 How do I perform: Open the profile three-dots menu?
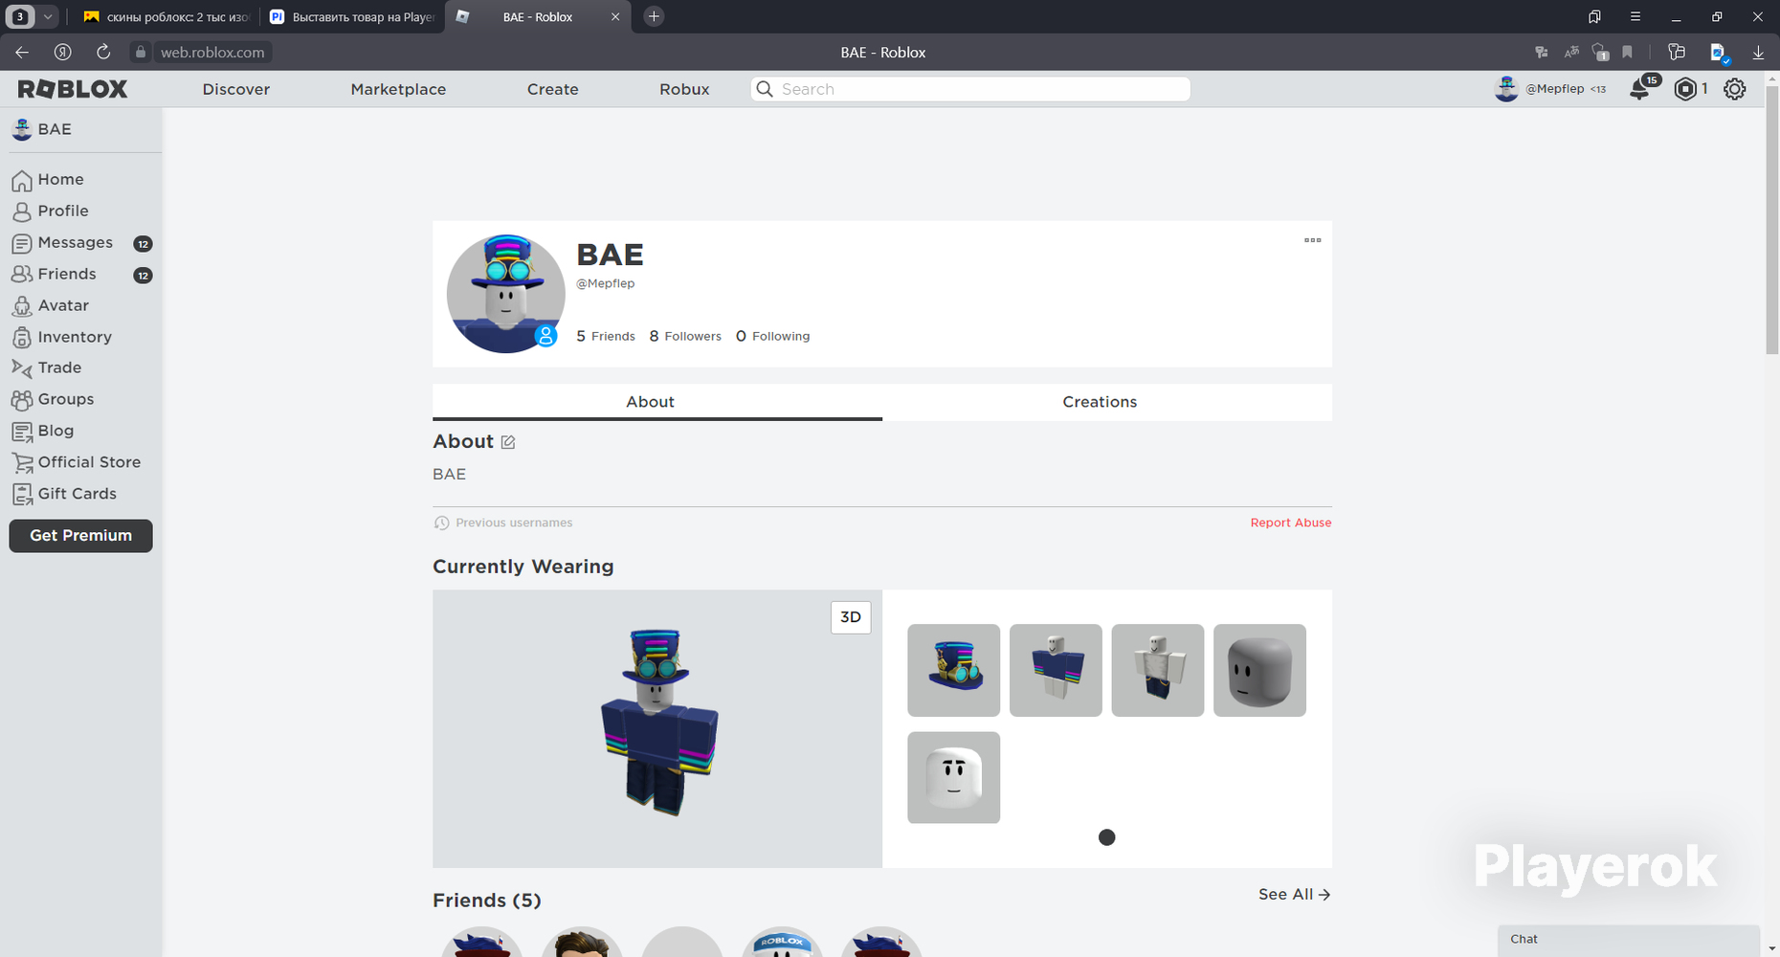1313,240
